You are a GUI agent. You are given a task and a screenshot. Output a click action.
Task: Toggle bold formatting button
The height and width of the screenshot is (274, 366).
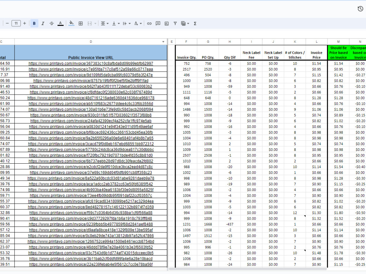pyautogui.click(x=34, y=23)
